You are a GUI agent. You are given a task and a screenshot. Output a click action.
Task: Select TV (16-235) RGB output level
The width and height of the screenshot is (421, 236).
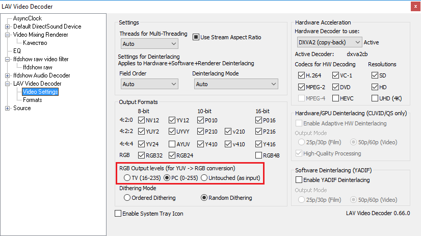(x=127, y=178)
